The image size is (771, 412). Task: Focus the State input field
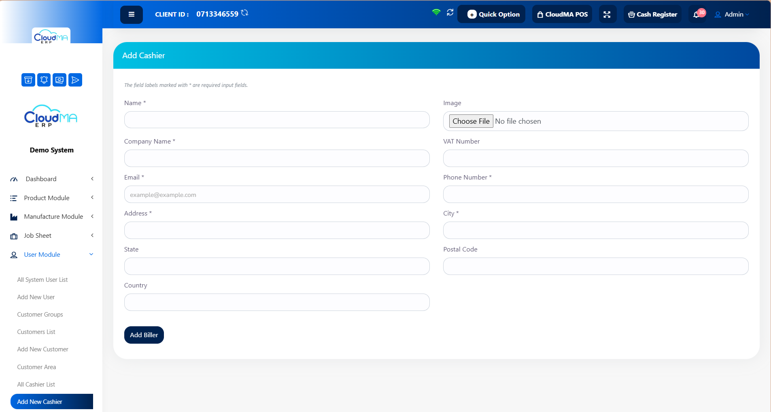[277, 266]
